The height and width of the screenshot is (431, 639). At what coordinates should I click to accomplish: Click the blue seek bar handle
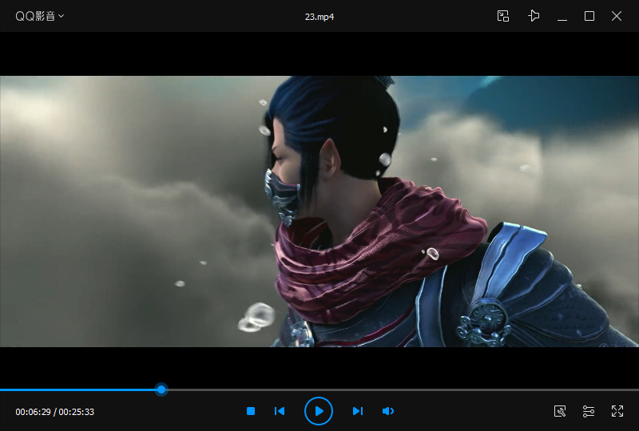161,389
